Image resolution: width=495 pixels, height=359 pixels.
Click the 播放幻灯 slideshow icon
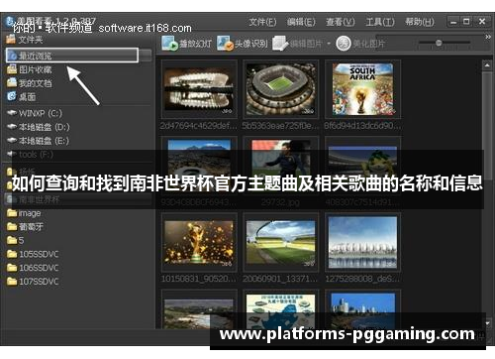click(169, 44)
